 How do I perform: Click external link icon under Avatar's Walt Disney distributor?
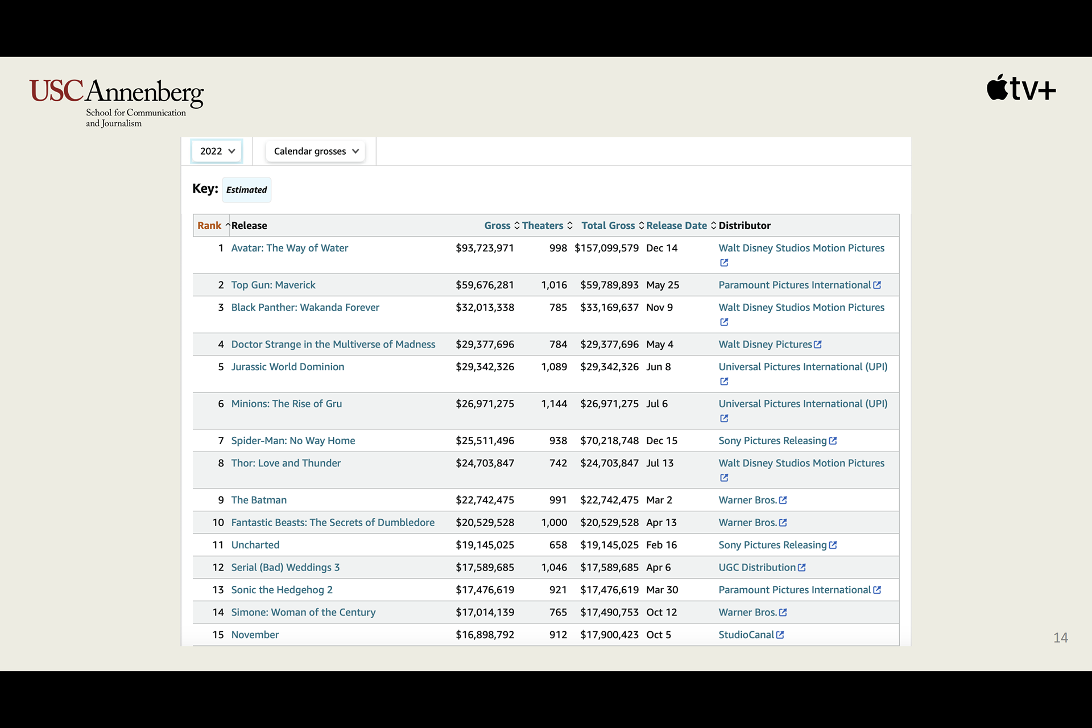pos(724,263)
